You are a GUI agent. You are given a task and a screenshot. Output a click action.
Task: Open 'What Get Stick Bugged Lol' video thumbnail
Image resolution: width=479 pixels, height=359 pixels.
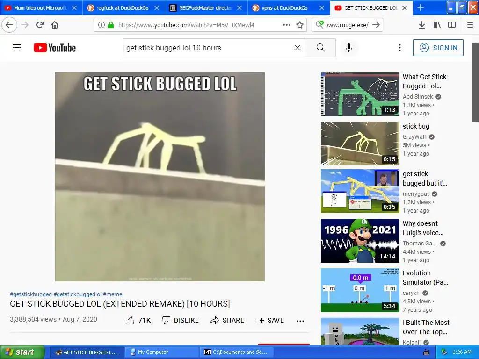[x=360, y=93]
